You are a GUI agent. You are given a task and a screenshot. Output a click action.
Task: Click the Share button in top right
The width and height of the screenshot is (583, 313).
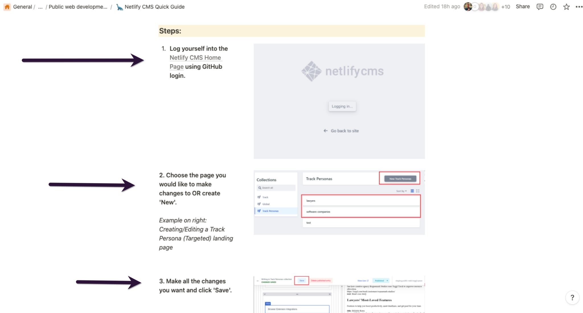point(524,7)
